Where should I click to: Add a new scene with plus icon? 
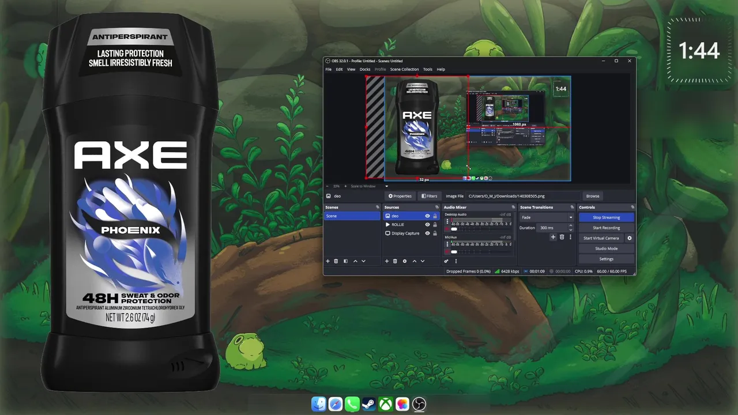coord(328,261)
